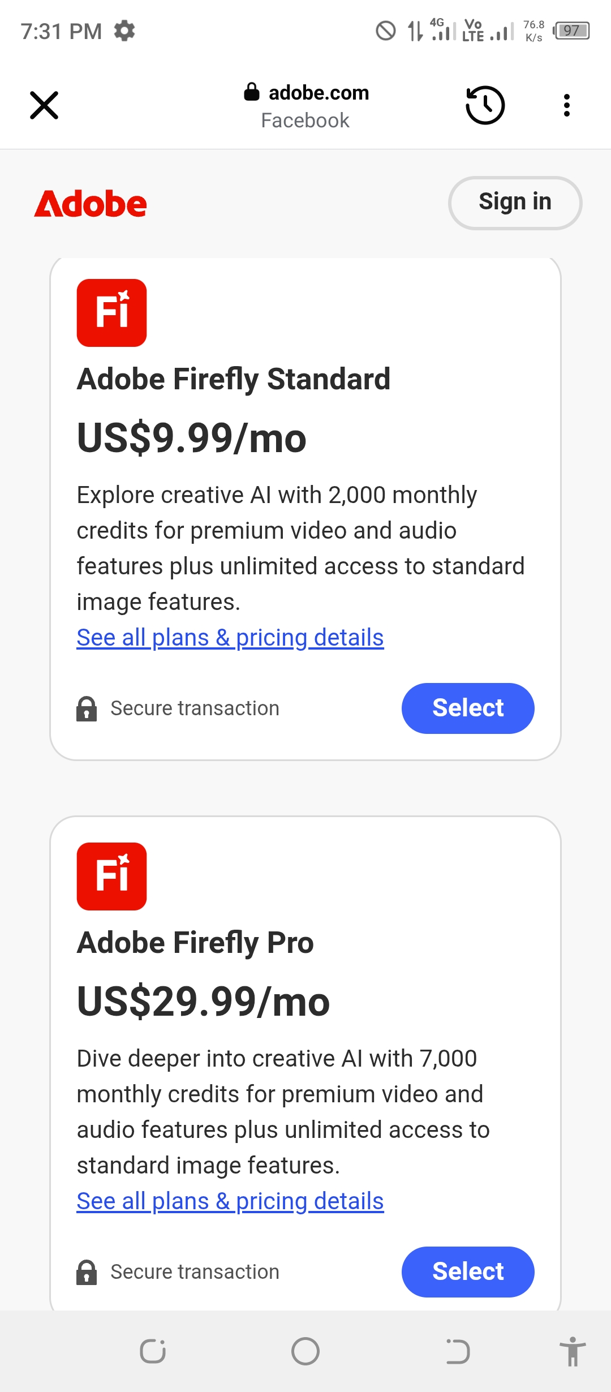611x1392 pixels.
Task: Tap the Firefly Standard app icon
Action: [111, 312]
